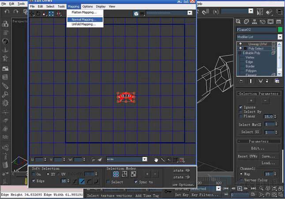Click the Plane02 object color swatch
Screen dimensions: 285x199
point(280,29)
